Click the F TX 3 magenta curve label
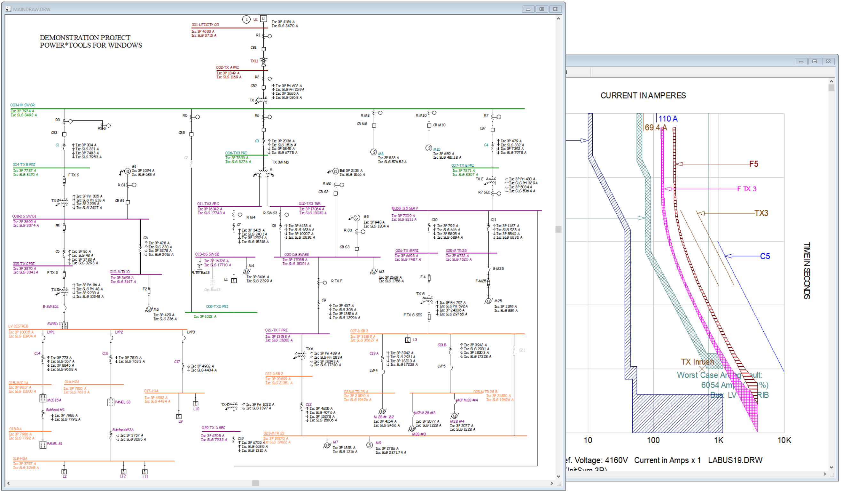This screenshot has width=842, height=493. (747, 189)
